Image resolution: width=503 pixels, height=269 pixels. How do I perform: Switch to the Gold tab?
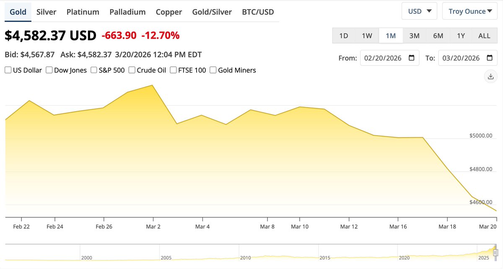[18, 12]
